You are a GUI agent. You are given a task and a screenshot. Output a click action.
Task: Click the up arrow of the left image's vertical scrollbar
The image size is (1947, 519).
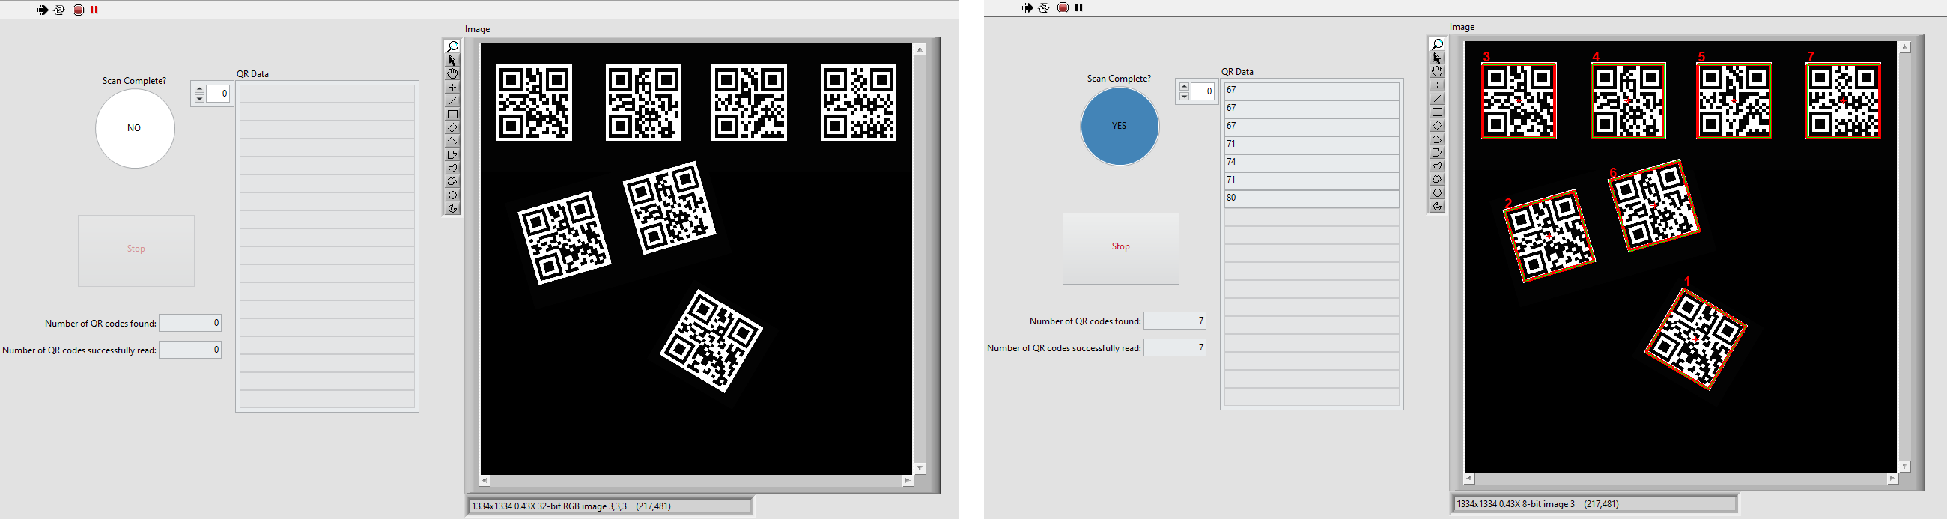[x=920, y=50]
